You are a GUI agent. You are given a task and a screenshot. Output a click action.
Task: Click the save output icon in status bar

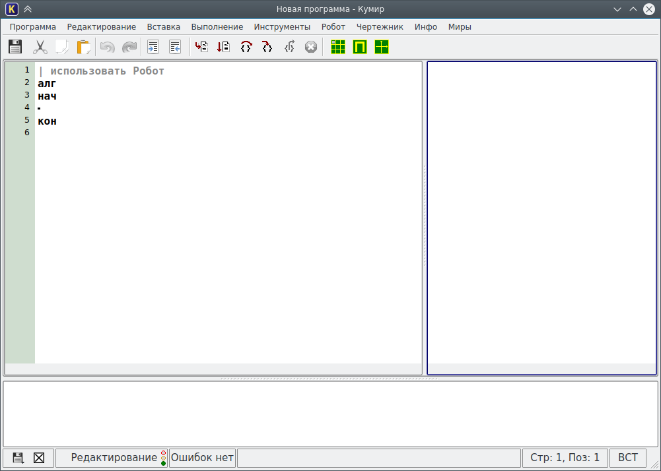pos(18,458)
